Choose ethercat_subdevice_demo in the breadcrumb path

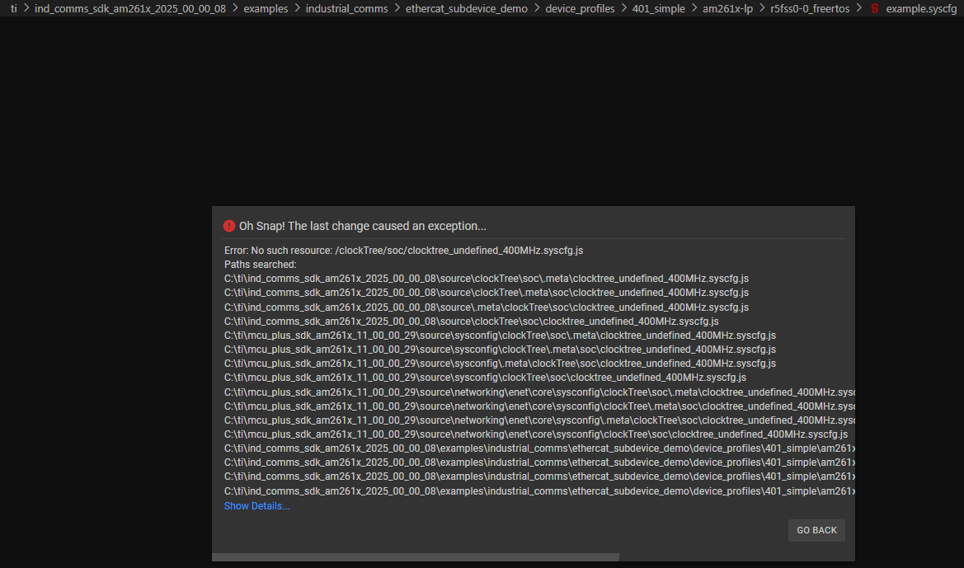[467, 8]
